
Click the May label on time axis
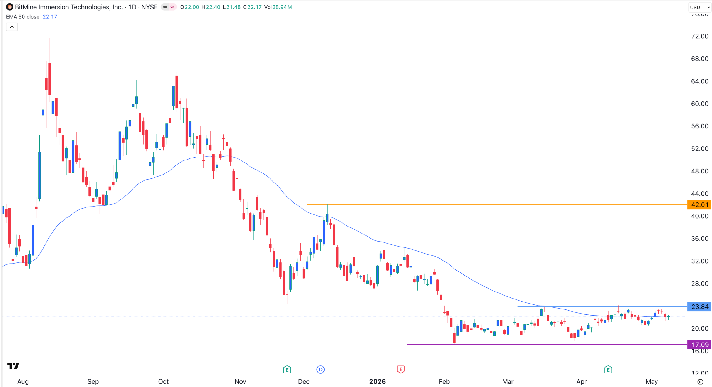[651, 381]
